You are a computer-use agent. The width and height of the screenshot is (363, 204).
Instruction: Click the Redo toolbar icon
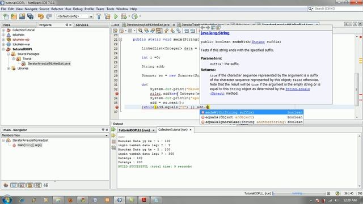(x=49, y=16)
